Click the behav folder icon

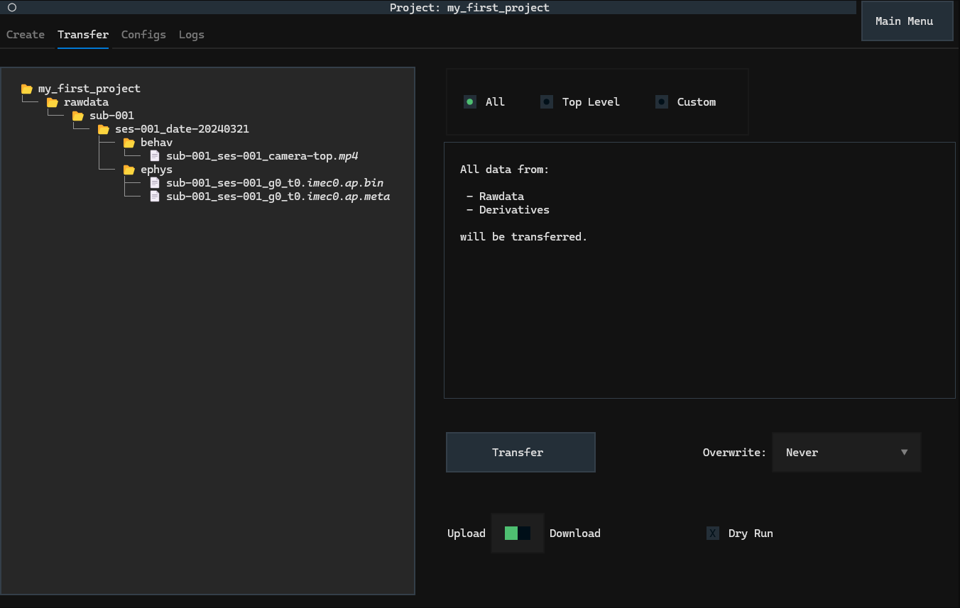pyautogui.click(x=129, y=143)
